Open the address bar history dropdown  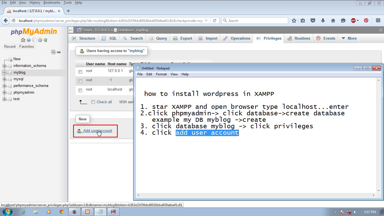(206, 21)
